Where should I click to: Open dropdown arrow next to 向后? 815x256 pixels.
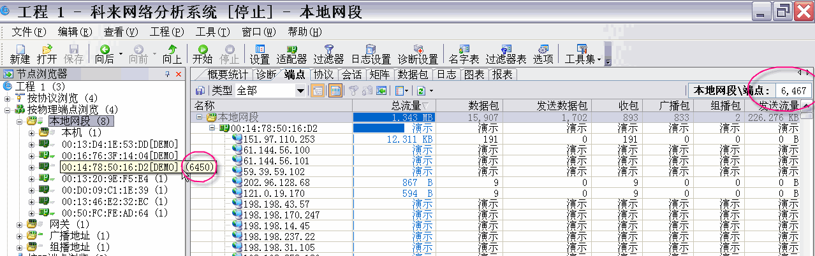click(x=119, y=53)
